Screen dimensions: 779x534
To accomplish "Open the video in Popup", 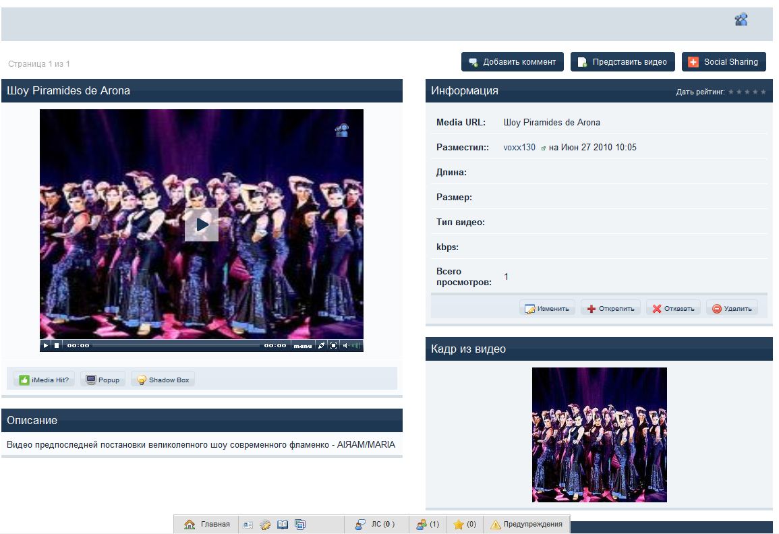I will (102, 380).
